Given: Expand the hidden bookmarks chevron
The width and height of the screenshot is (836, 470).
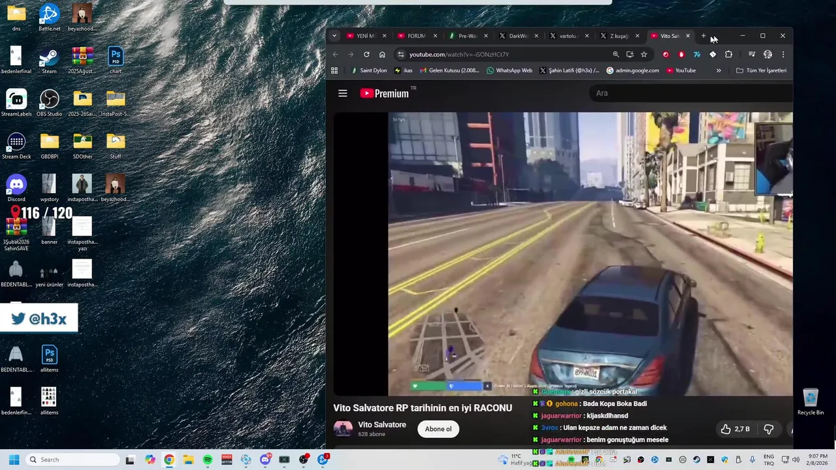Looking at the screenshot, I should [718, 70].
